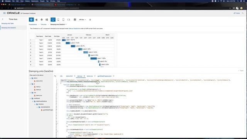247x139 pixels.
Task: Click the End Date column header
Action: click(57, 36)
